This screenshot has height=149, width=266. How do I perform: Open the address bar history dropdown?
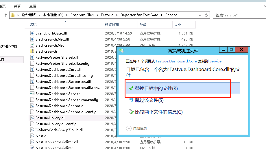click(x=200, y=15)
